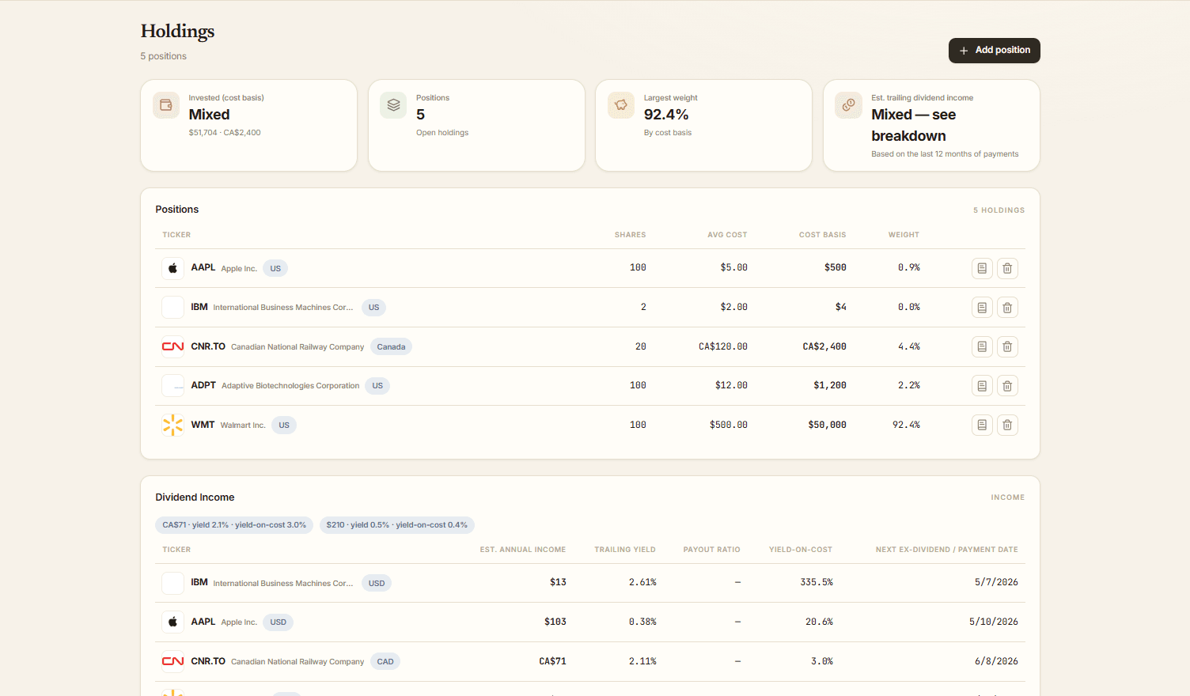The image size is (1190, 696).
Task: Click the COST BASIS column header
Action: [822, 235]
